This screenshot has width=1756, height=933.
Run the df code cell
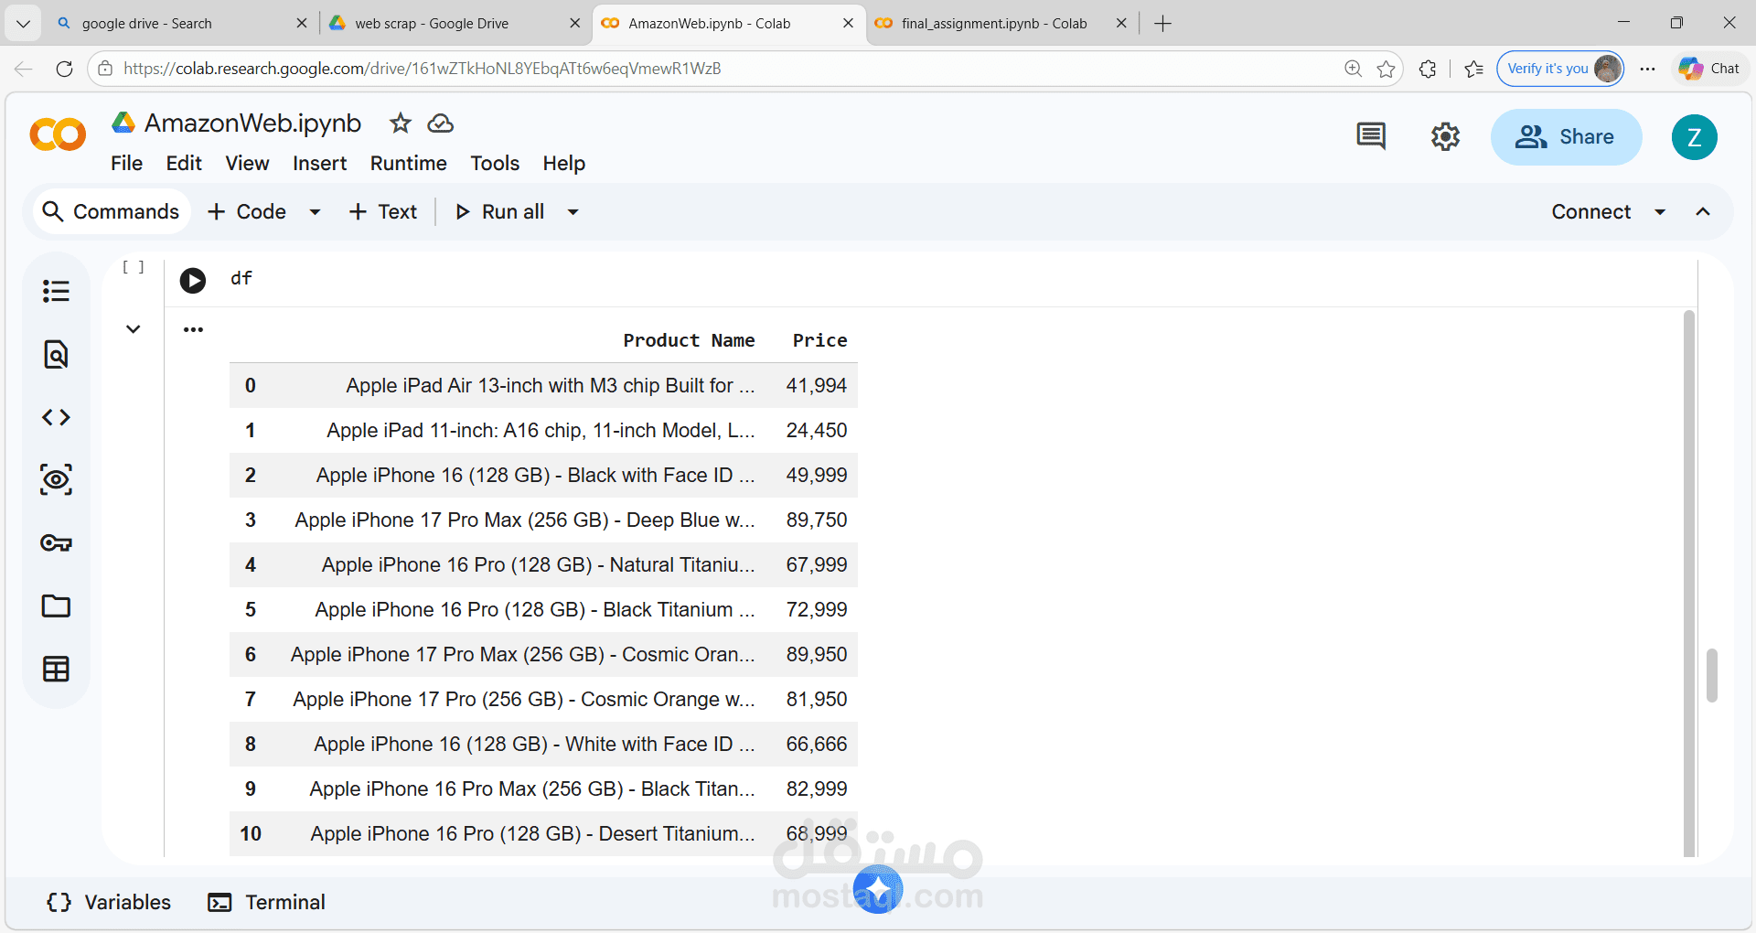point(193,280)
